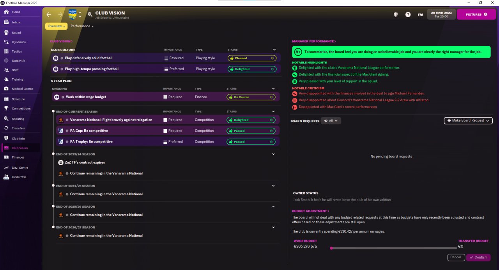Click the Club Vision section link
The image size is (499, 270).
[x=61, y=41]
